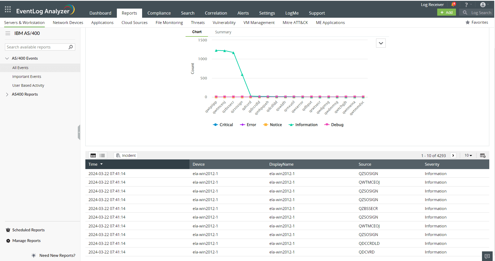Select All Events report
Image resolution: width=495 pixels, height=261 pixels.
(40, 68)
